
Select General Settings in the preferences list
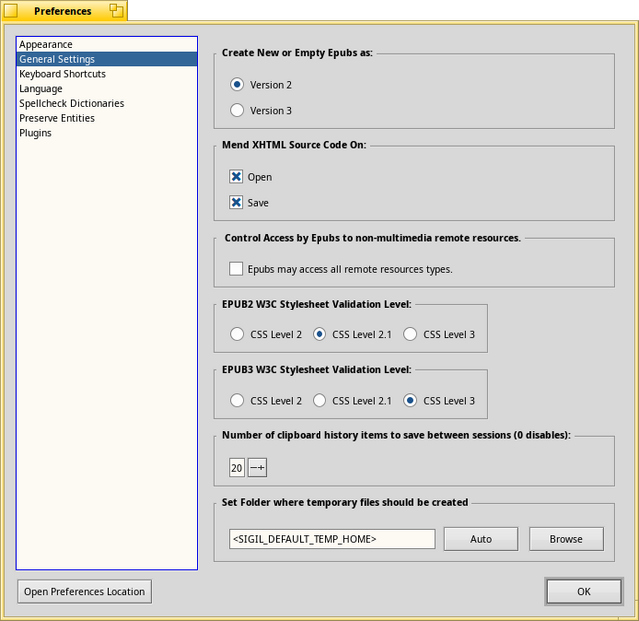pyautogui.click(x=107, y=59)
